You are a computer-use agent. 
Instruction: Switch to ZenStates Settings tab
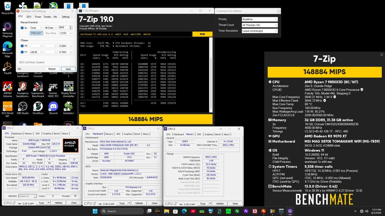(x=66, y=17)
